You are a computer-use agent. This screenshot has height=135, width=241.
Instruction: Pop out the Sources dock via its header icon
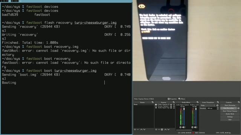tap(174, 102)
